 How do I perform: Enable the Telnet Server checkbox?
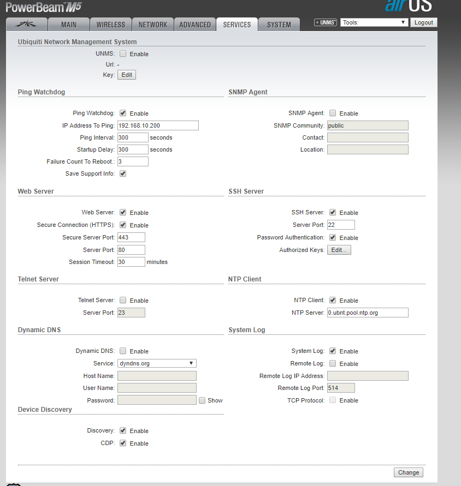[123, 300]
